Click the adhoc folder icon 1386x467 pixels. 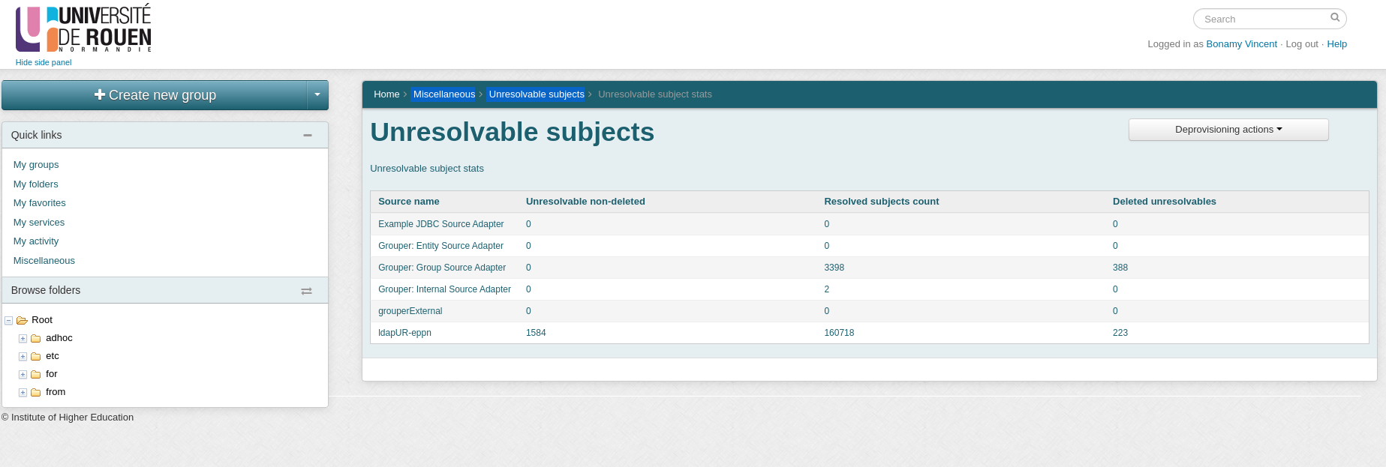[x=35, y=338]
